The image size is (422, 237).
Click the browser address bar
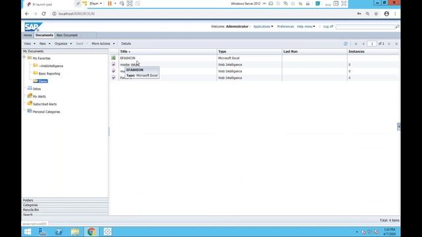pyautogui.click(x=202, y=14)
